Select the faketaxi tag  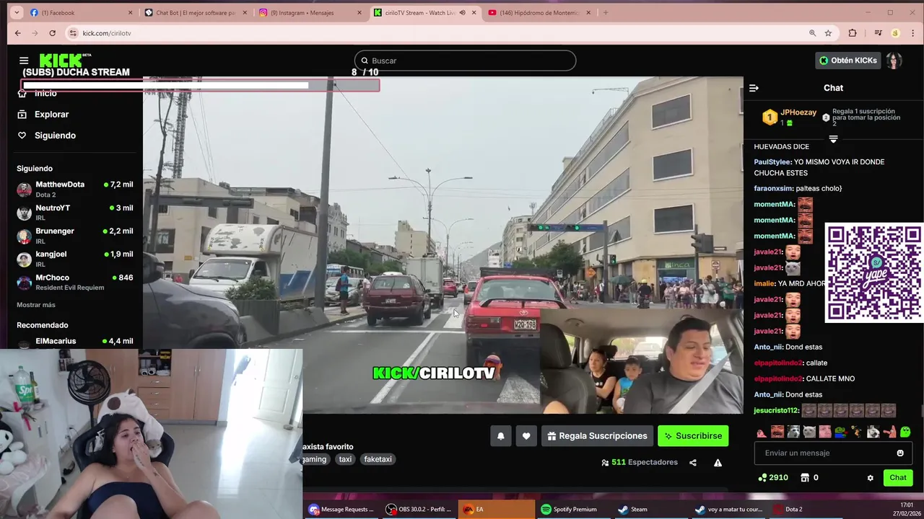click(x=378, y=459)
